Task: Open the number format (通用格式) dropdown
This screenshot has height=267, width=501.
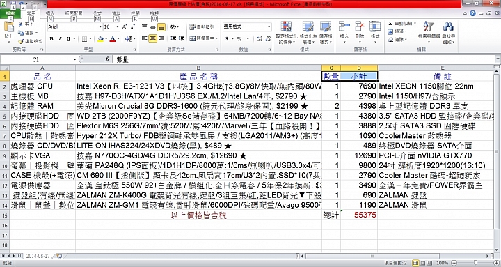Action: 269,27
